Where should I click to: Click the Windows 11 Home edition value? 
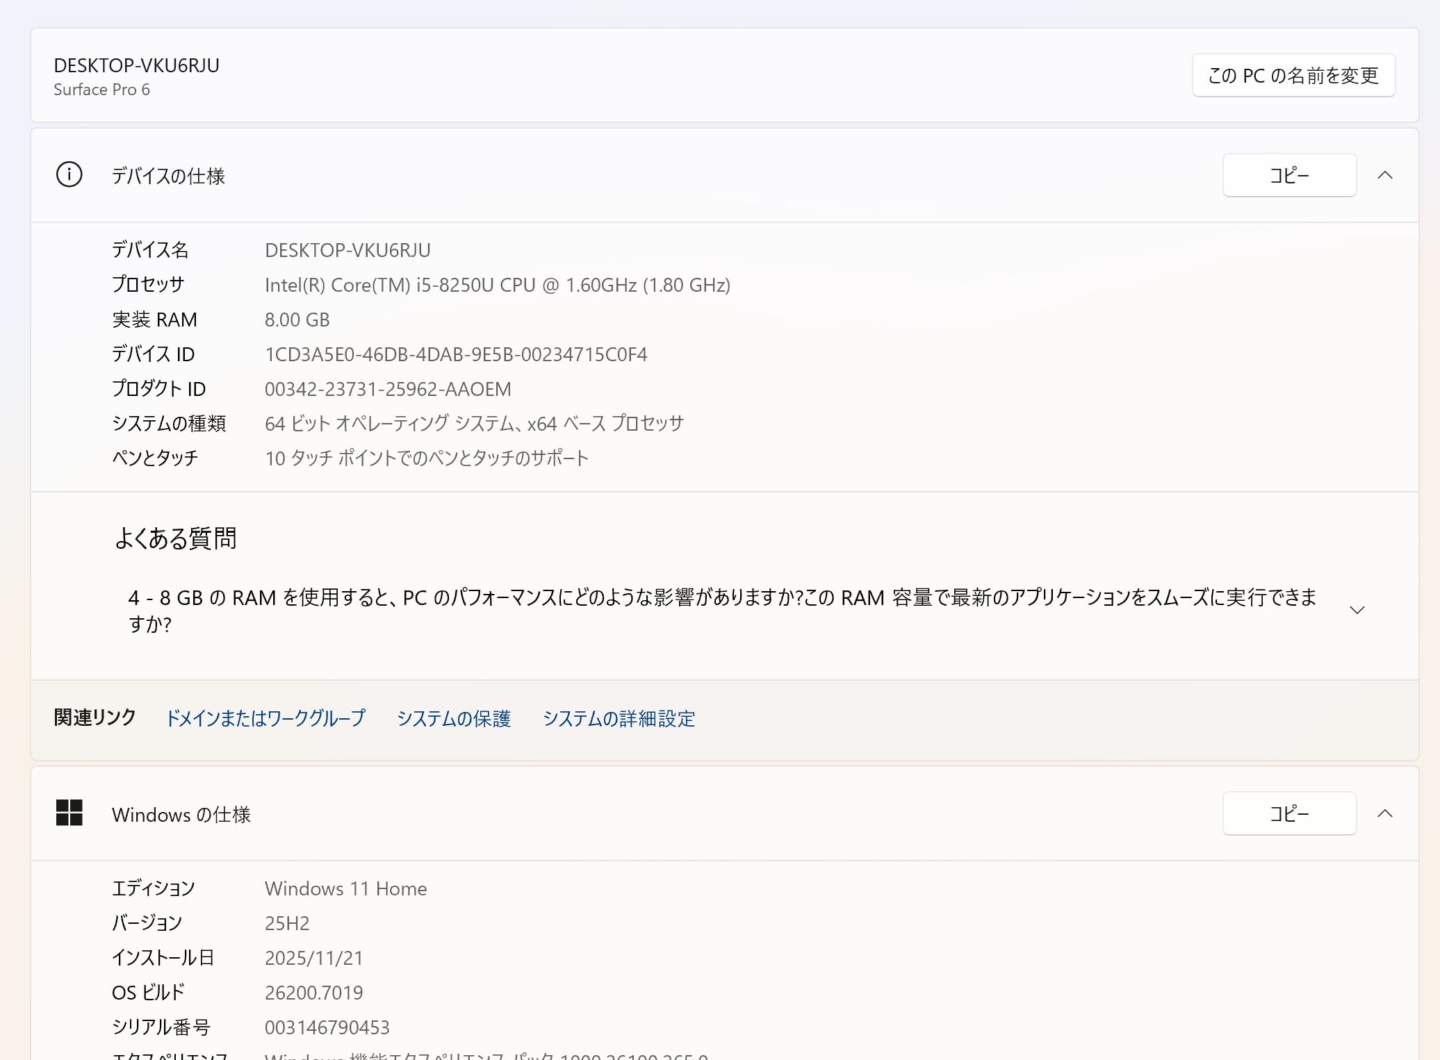pos(345,888)
